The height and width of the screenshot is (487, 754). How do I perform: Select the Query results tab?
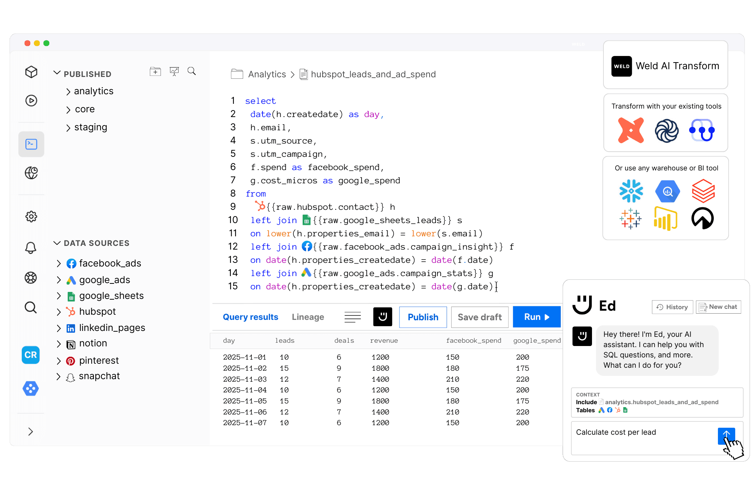tap(250, 317)
